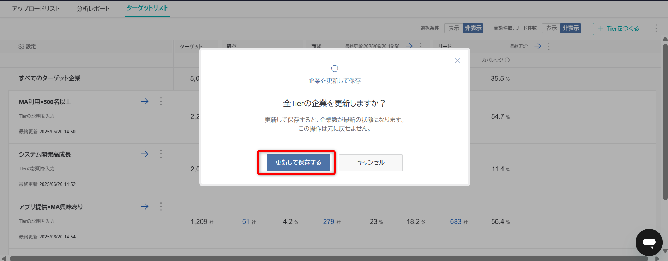
Task: Set 商談件数、リード件数 toggle to 表示
Action: [551, 28]
